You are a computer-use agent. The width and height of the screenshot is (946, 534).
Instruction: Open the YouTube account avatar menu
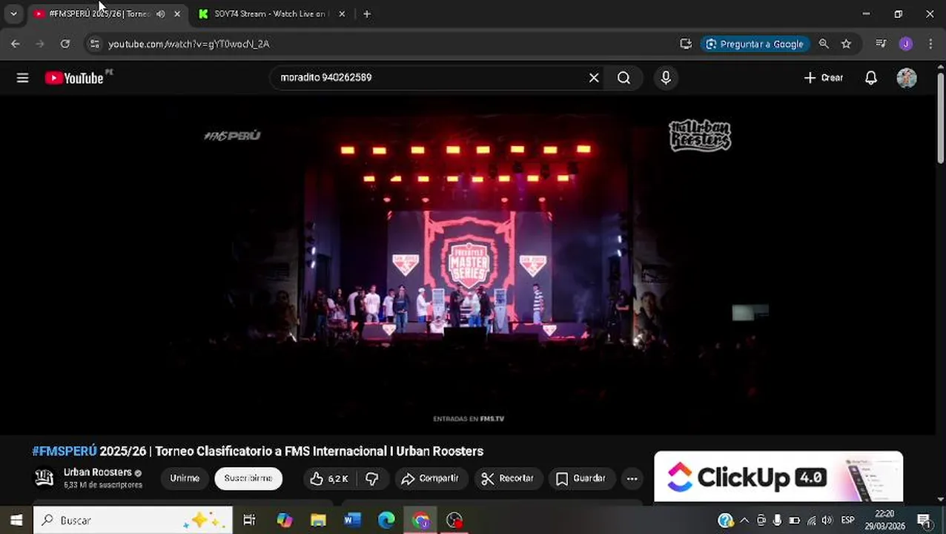[x=906, y=78]
